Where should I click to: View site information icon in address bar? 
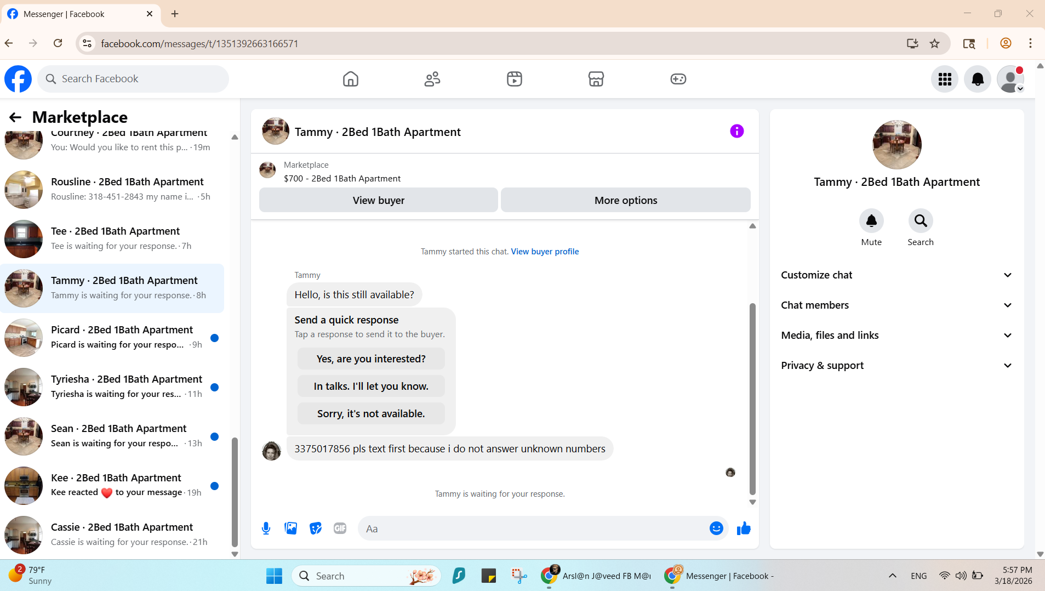click(x=87, y=43)
